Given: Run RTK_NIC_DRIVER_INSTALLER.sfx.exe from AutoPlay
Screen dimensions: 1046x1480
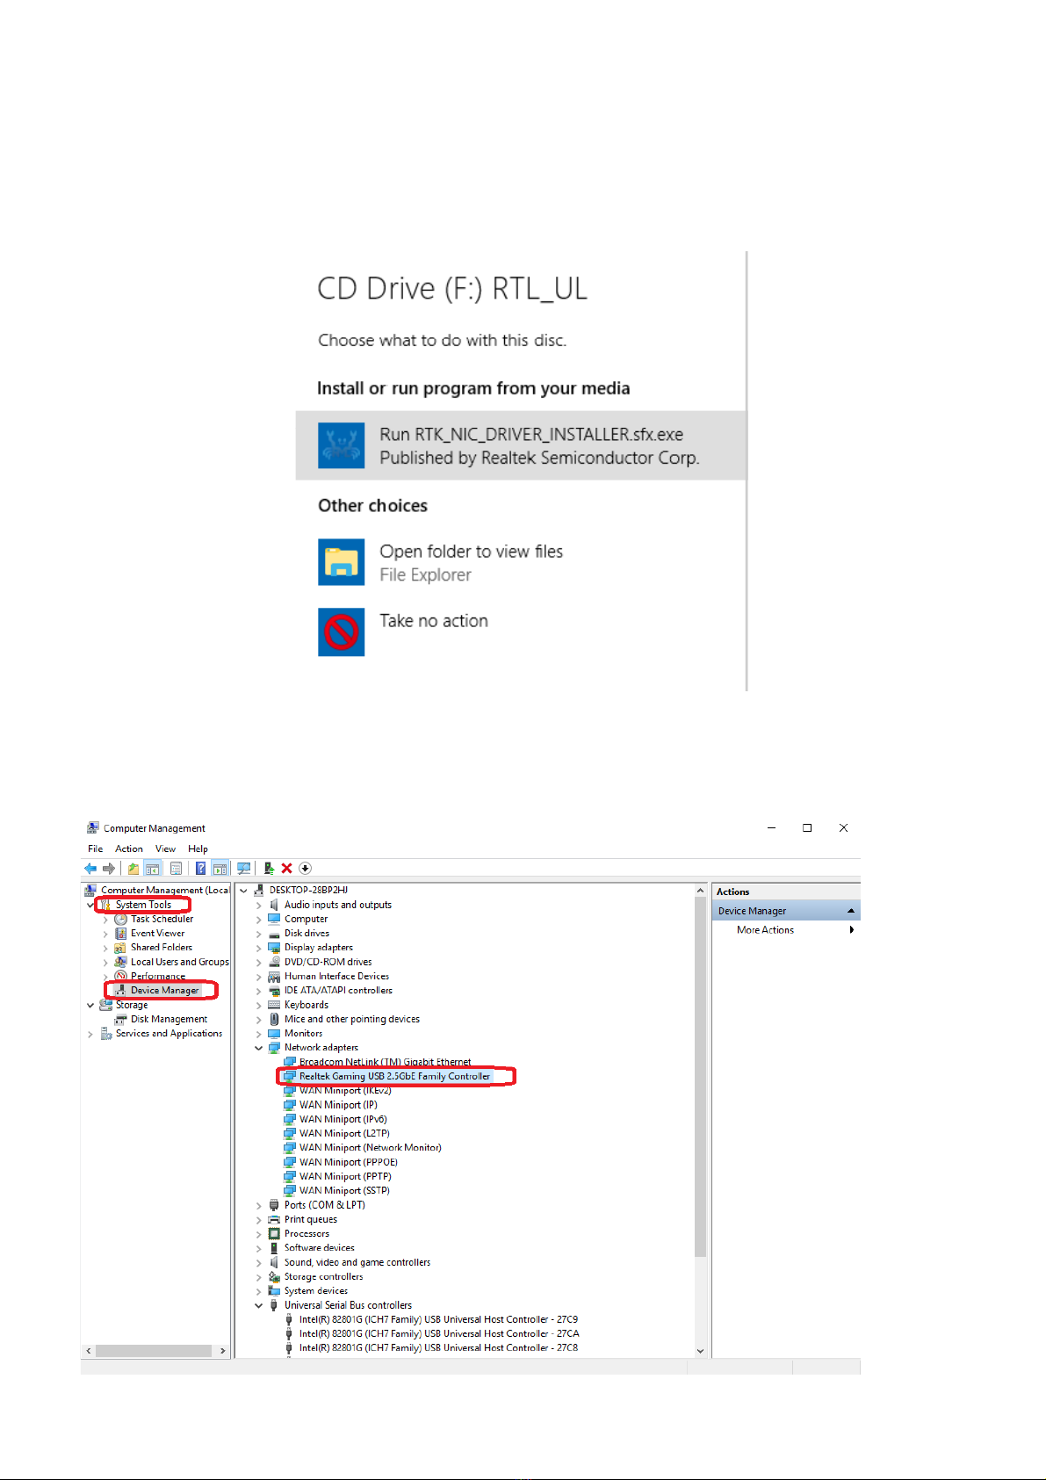Looking at the screenshot, I should pyautogui.click(x=521, y=445).
